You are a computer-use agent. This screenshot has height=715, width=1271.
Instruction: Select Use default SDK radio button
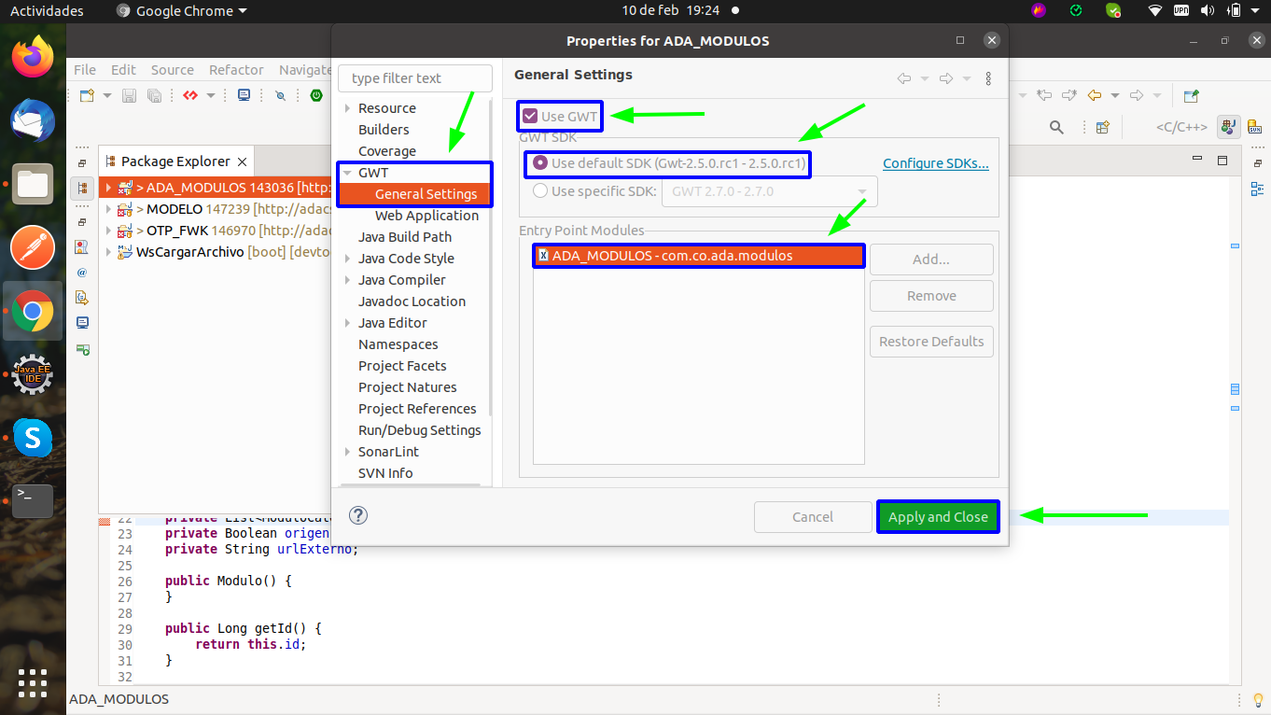tap(539, 163)
